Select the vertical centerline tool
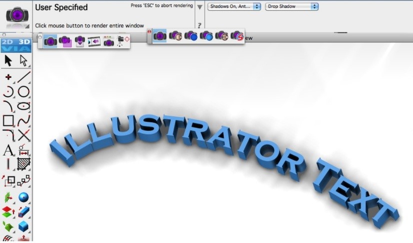Screen dimensions: 413x243 click(8, 165)
